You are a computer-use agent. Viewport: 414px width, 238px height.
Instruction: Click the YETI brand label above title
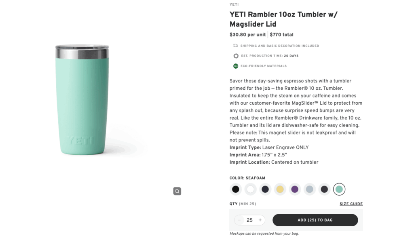234,5
